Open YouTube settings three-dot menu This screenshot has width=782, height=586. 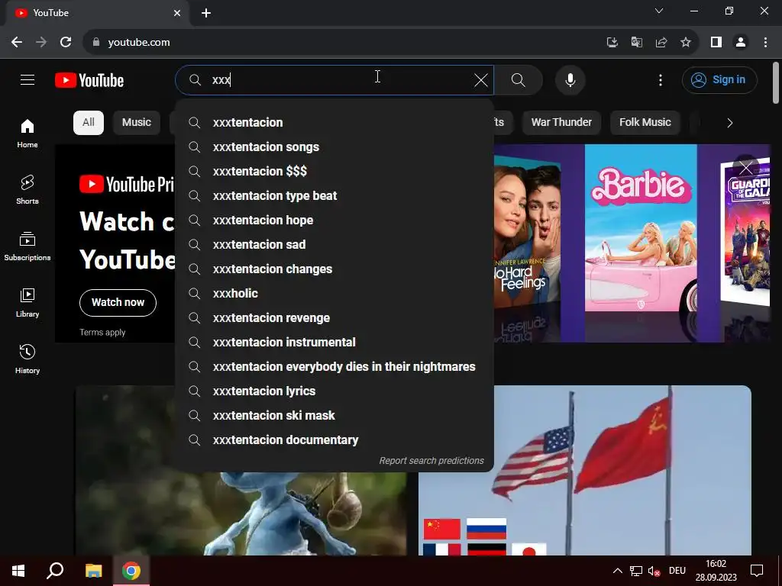click(661, 79)
